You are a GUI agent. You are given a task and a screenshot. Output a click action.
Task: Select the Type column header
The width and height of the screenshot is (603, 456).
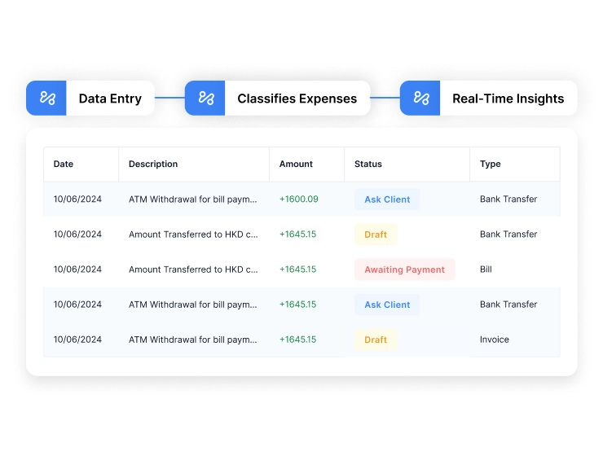pos(491,164)
